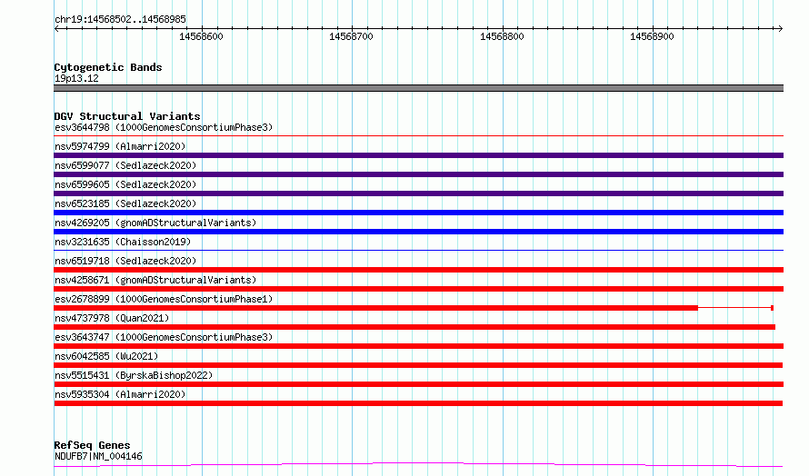Screen dimensions: 809x476
Task: Select variant label nsv6523185 (Sedlazeck2020)
Action: (125, 203)
